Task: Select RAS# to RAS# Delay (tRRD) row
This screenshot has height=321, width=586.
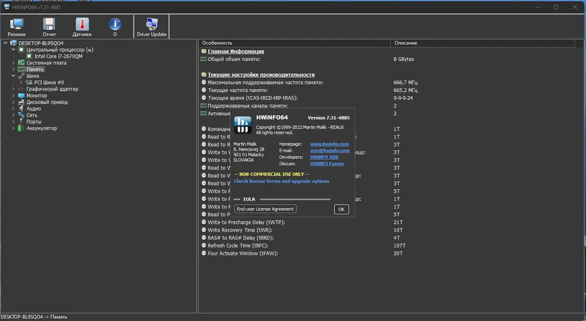Action: pyautogui.click(x=241, y=238)
